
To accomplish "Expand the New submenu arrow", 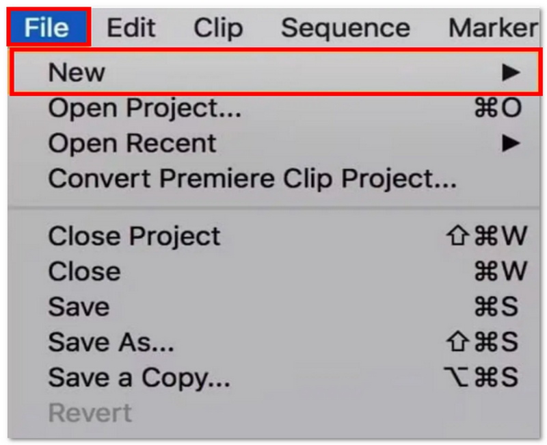I will [512, 72].
